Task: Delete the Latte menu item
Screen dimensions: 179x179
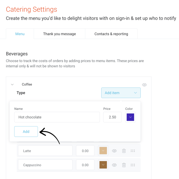Action: pos(124,151)
